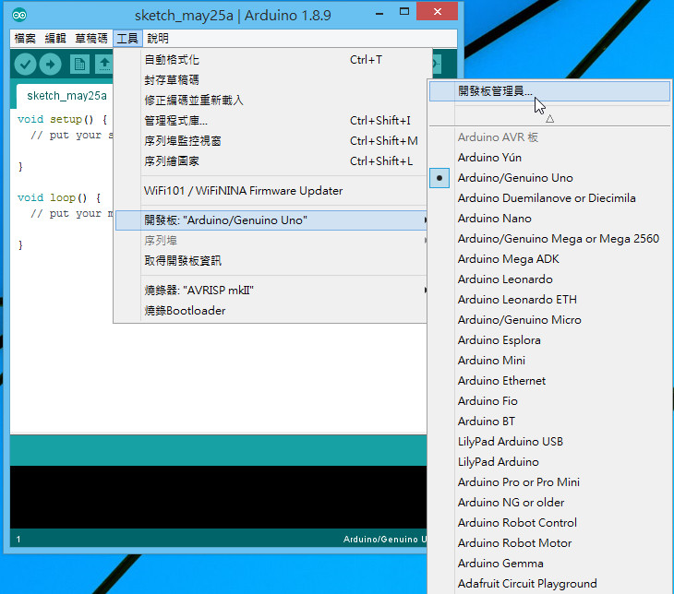Image resolution: width=674 pixels, height=594 pixels.
Task: Select Arduino Gemma board
Action: (x=549, y=563)
